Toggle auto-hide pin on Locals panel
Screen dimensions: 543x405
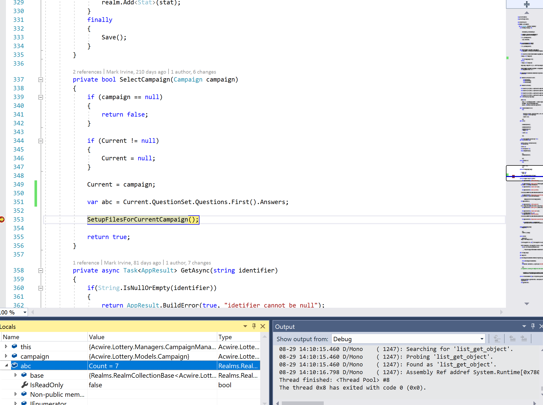[x=254, y=326]
